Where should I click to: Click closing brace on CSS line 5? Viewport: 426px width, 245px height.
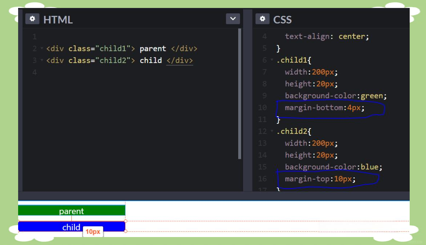coord(278,48)
